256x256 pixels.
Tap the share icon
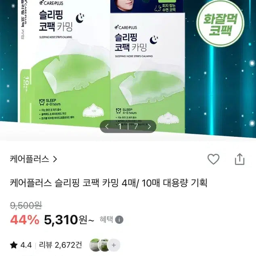pos(239,159)
